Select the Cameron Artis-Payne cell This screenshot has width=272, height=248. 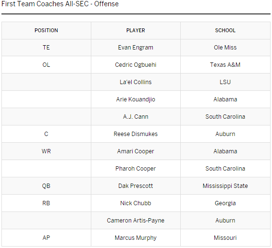click(136, 221)
